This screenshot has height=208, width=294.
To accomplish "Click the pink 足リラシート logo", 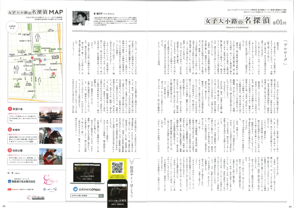I will (x=51, y=179).
